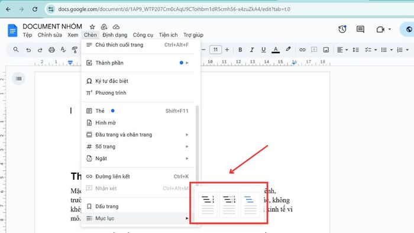Reload the page with refresh icon

35,9
